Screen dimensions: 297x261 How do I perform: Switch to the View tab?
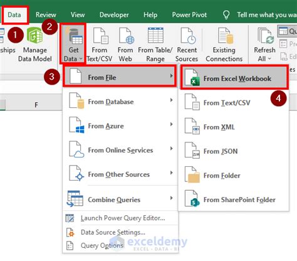(x=78, y=15)
